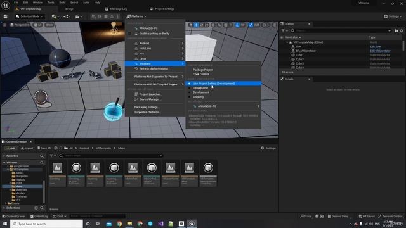Open the Platforms dropdown button
The image size is (406, 228).
click(x=136, y=16)
